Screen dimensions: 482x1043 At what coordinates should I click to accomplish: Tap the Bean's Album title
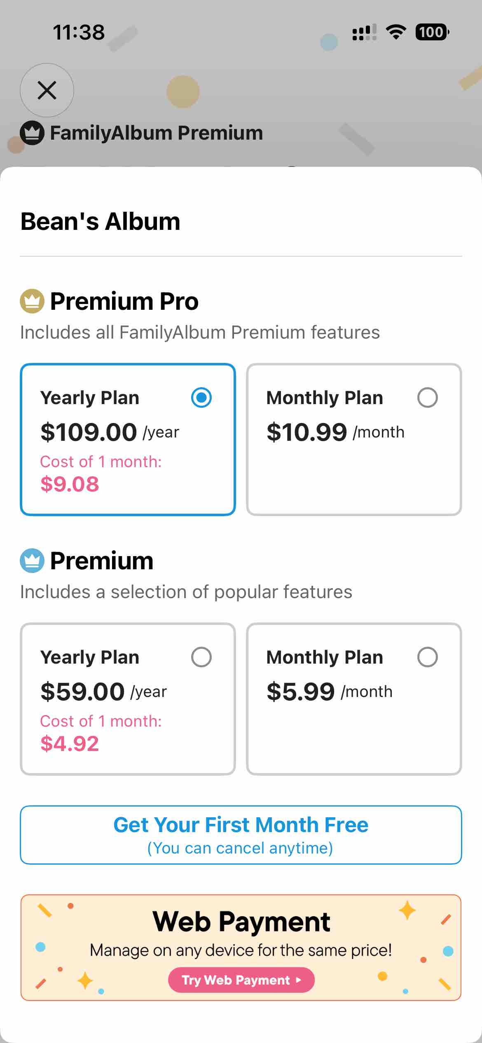101,222
